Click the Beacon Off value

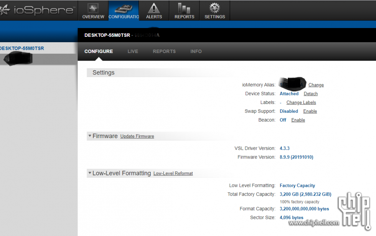[x=283, y=120]
